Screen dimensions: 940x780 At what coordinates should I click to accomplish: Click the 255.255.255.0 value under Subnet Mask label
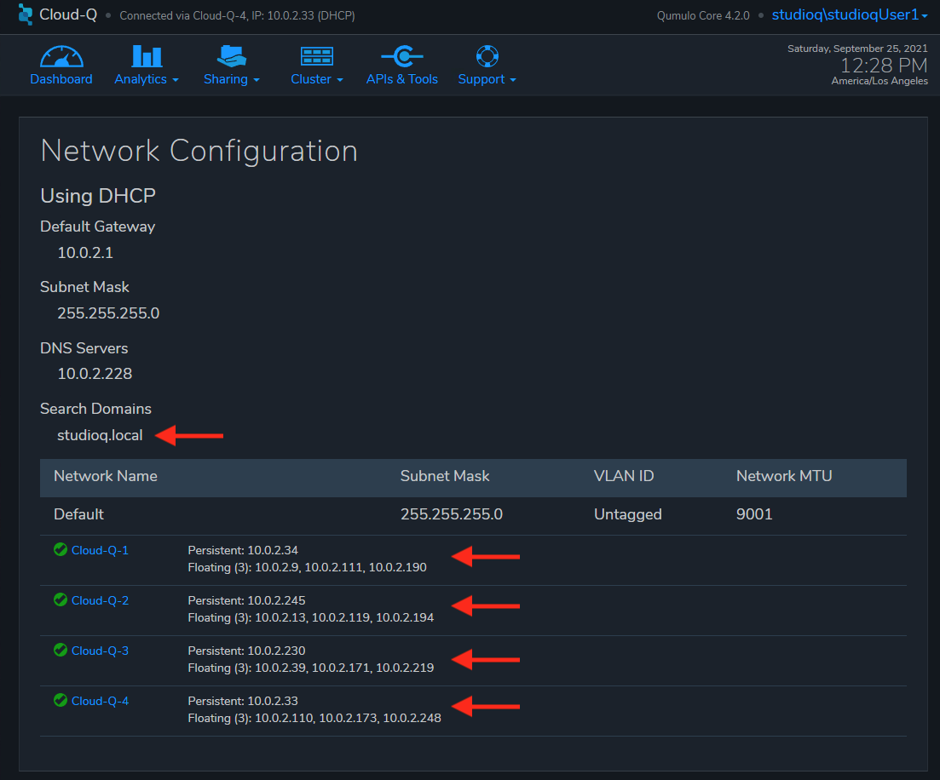(x=108, y=313)
